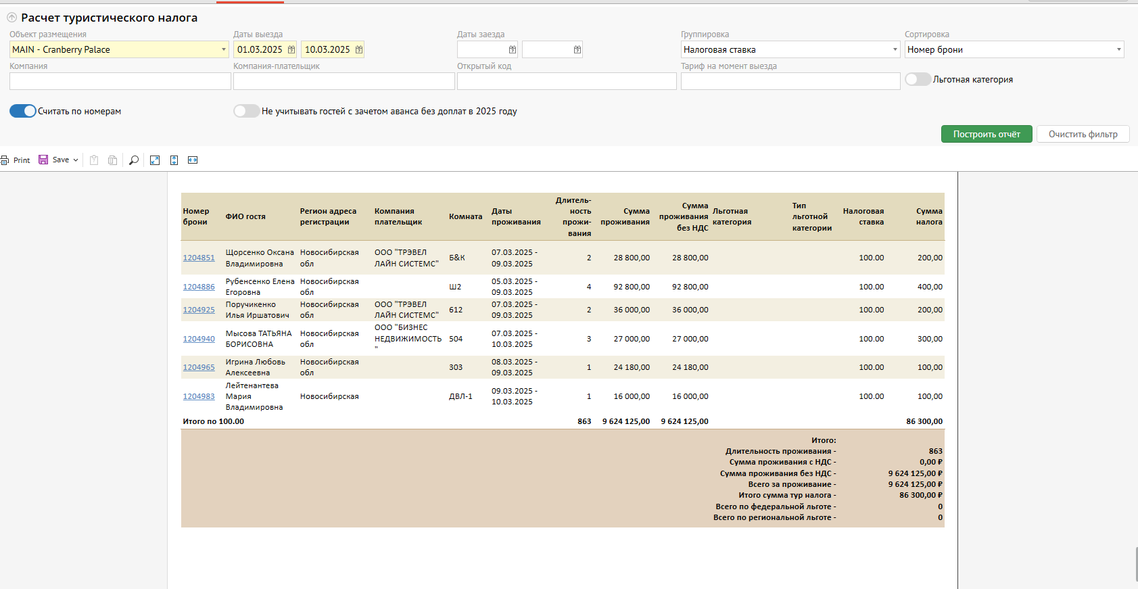1138x589 pixels.
Task: Click the purple Save floppy disk icon
Action: tap(43, 160)
